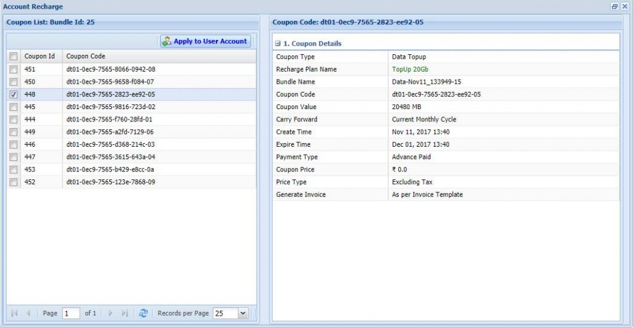The image size is (633, 328).
Task: Go to first page of coupon list
Action: point(14,313)
